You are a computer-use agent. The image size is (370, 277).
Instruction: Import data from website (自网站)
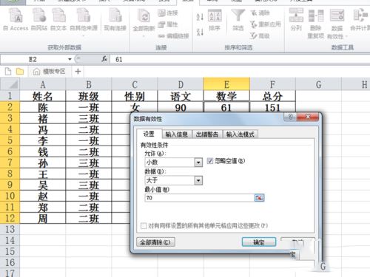[39, 20]
